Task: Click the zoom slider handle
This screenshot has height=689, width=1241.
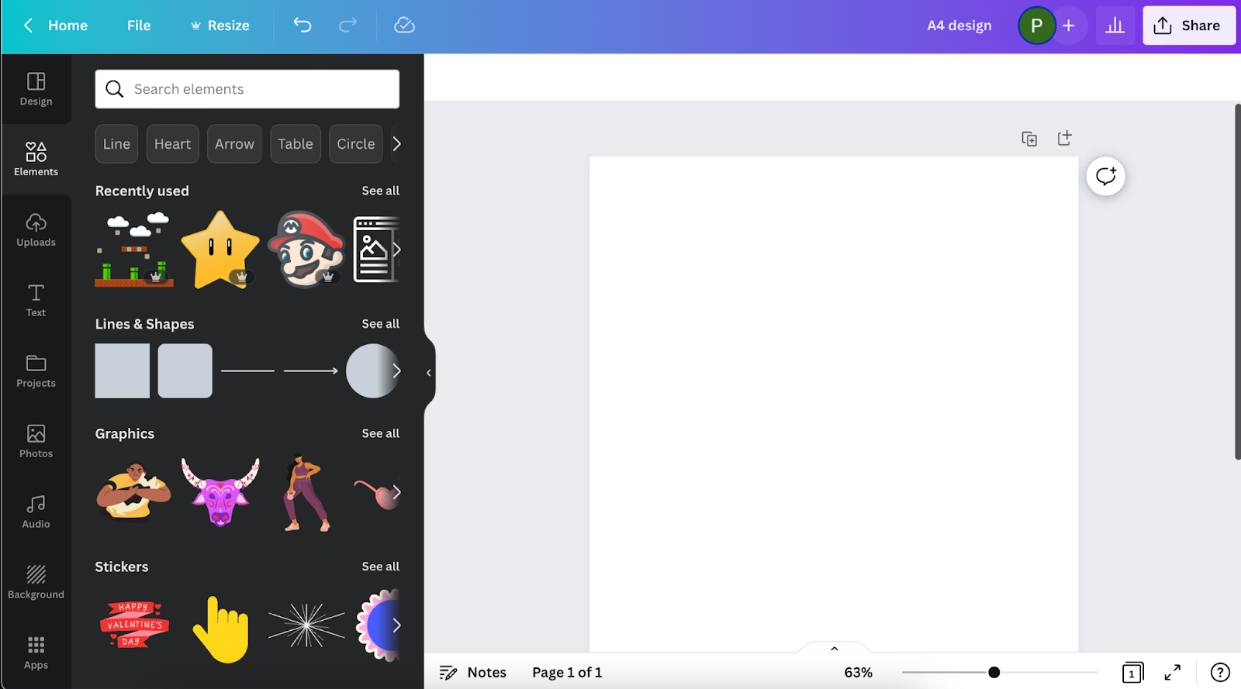Action: click(994, 672)
